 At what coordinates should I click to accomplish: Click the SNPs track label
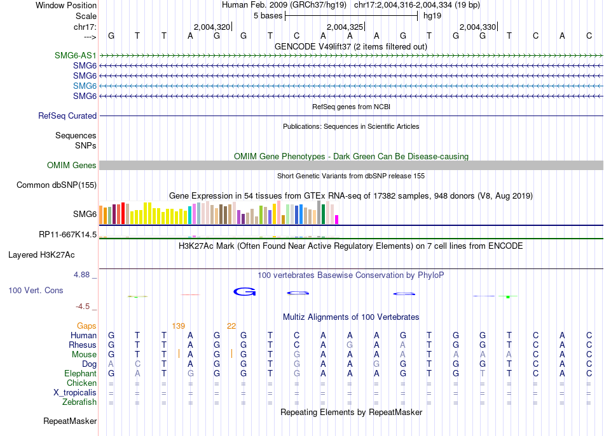(86, 145)
